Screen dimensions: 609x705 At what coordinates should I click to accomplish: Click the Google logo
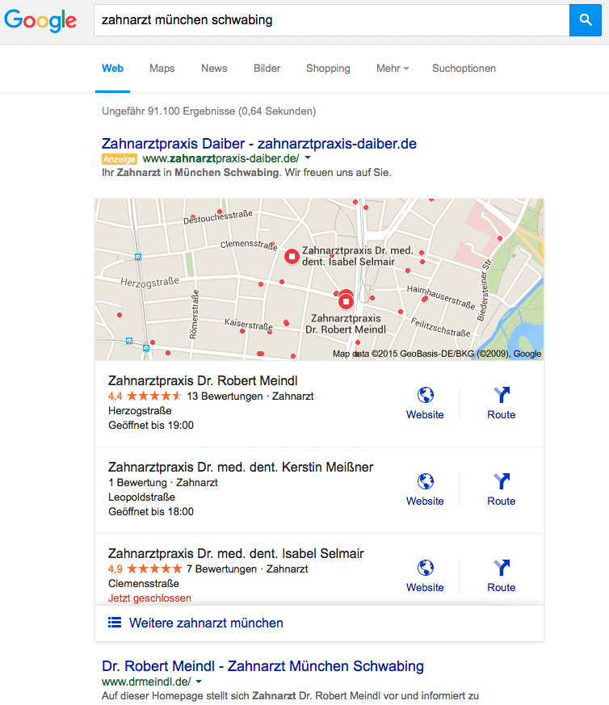(40, 20)
